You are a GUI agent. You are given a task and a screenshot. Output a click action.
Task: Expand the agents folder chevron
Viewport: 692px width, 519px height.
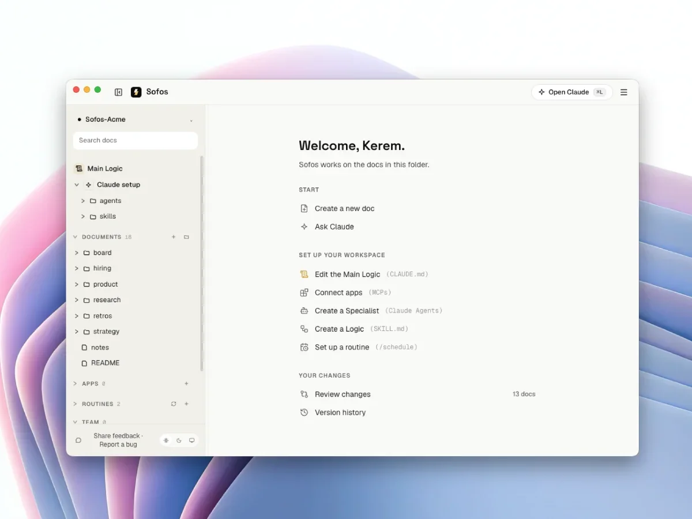[x=83, y=201]
